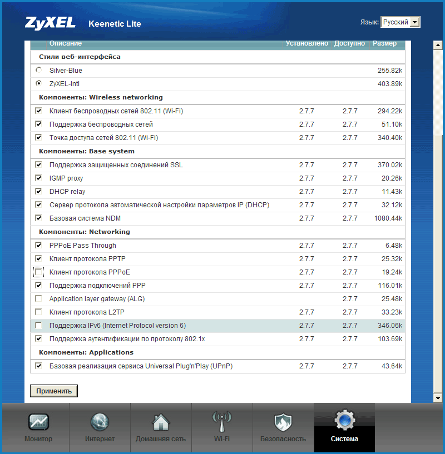Image resolution: width=445 pixels, height=454 pixels.
Task: Switch to the Безопасность tab label
Action: (x=283, y=439)
